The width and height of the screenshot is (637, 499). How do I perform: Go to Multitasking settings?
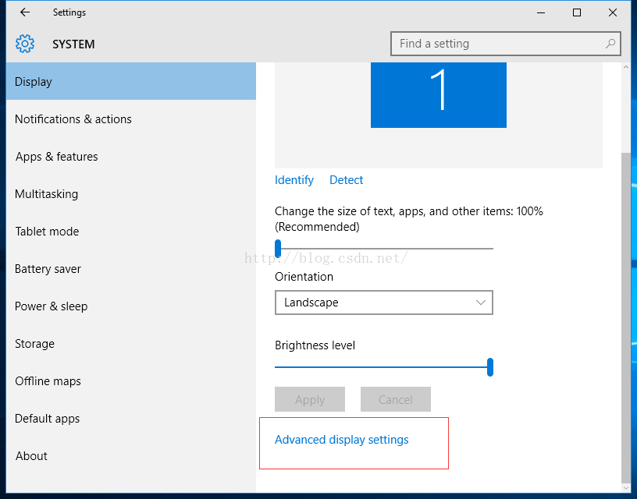(x=131, y=194)
